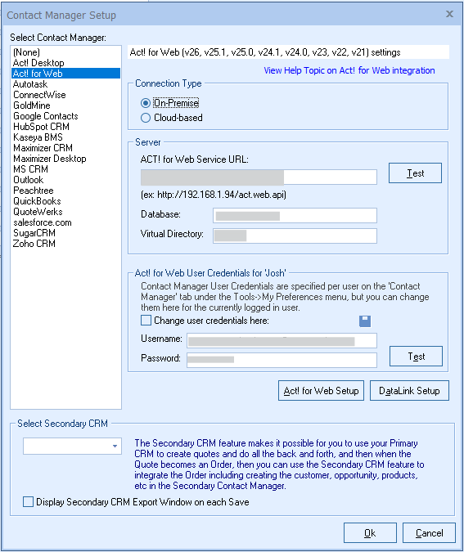Select Zoho CRM in the list

click(x=66, y=243)
